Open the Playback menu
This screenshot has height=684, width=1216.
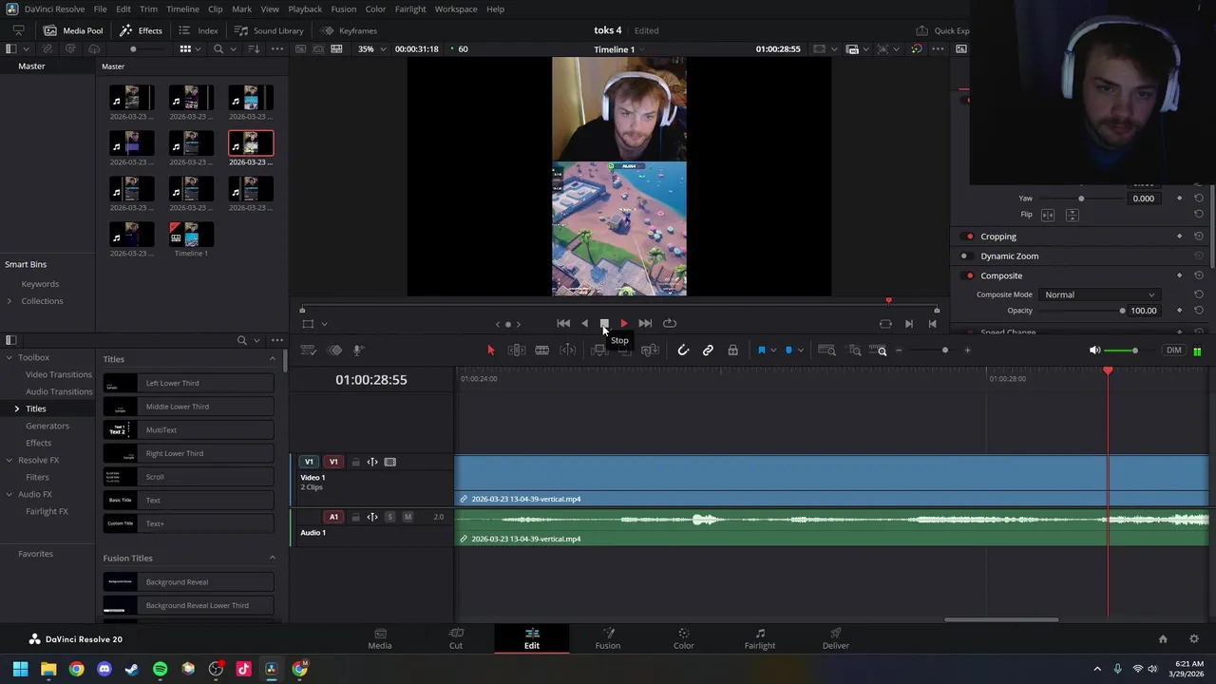pyautogui.click(x=305, y=9)
